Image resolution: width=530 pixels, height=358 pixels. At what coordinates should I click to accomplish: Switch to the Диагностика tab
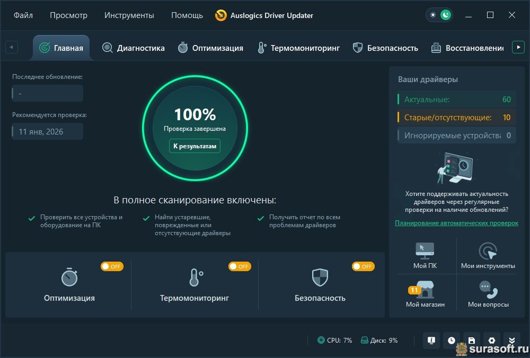pos(134,48)
